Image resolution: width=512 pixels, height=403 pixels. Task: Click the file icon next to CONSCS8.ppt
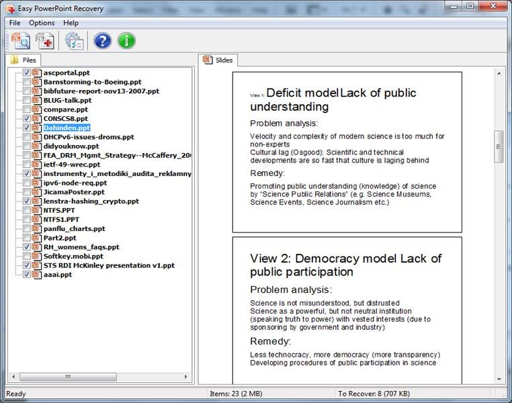click(x=36, y=118)
